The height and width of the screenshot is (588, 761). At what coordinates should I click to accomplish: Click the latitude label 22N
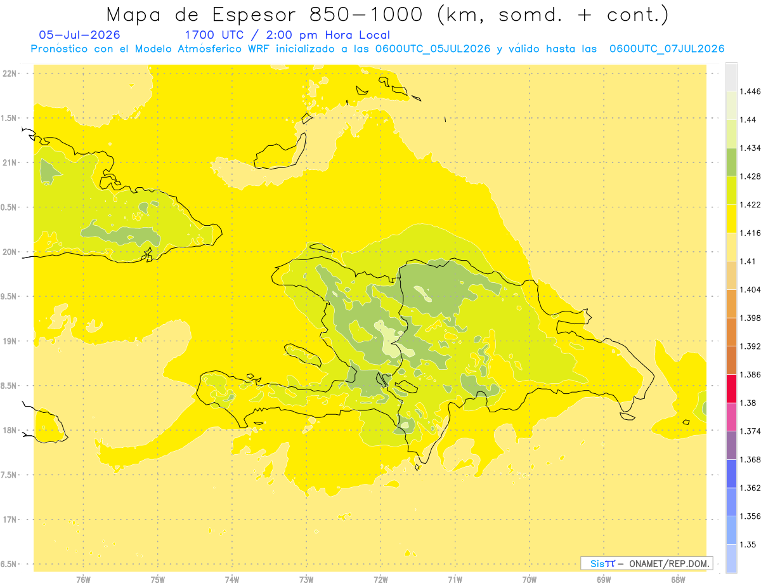pyautogui.click(x=10, y=74)
